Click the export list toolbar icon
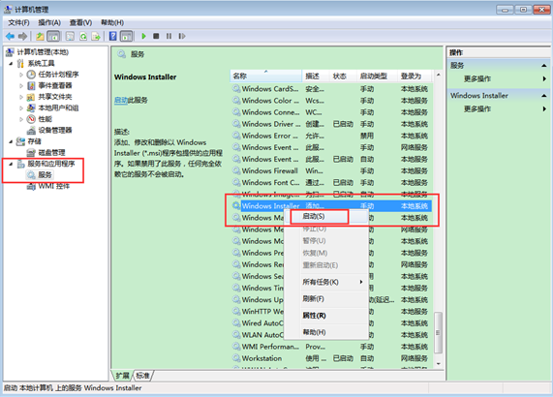This screenshot has width=553, height=397. (96, 36)
